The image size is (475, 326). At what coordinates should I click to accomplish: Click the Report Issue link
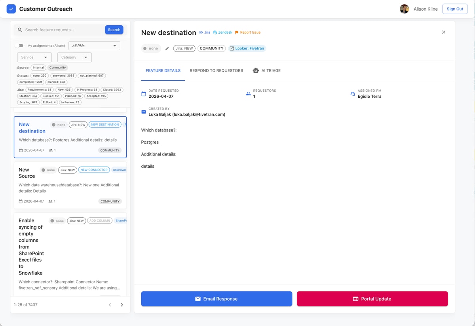(247, 32)
